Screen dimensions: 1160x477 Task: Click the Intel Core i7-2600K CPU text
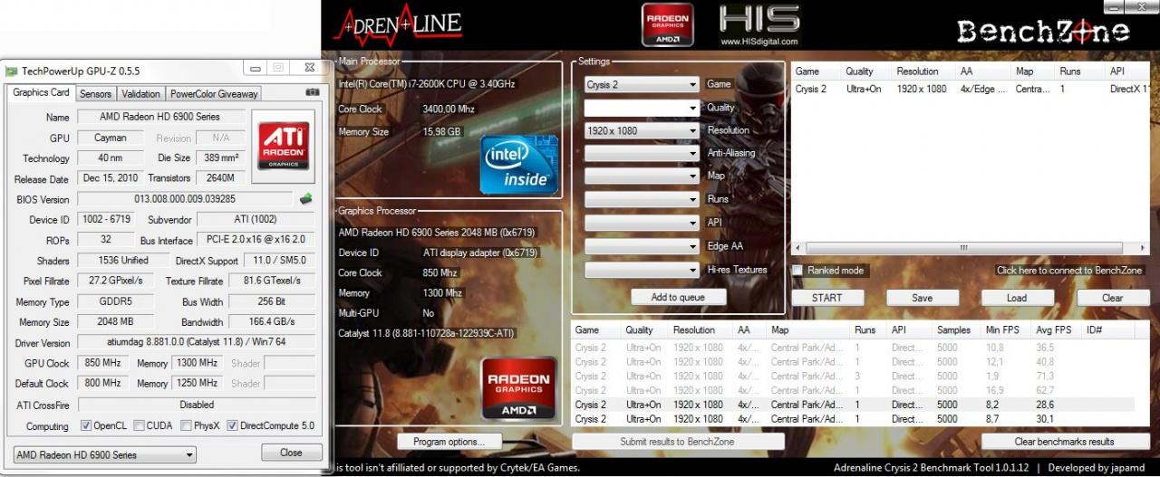point(427,84)
